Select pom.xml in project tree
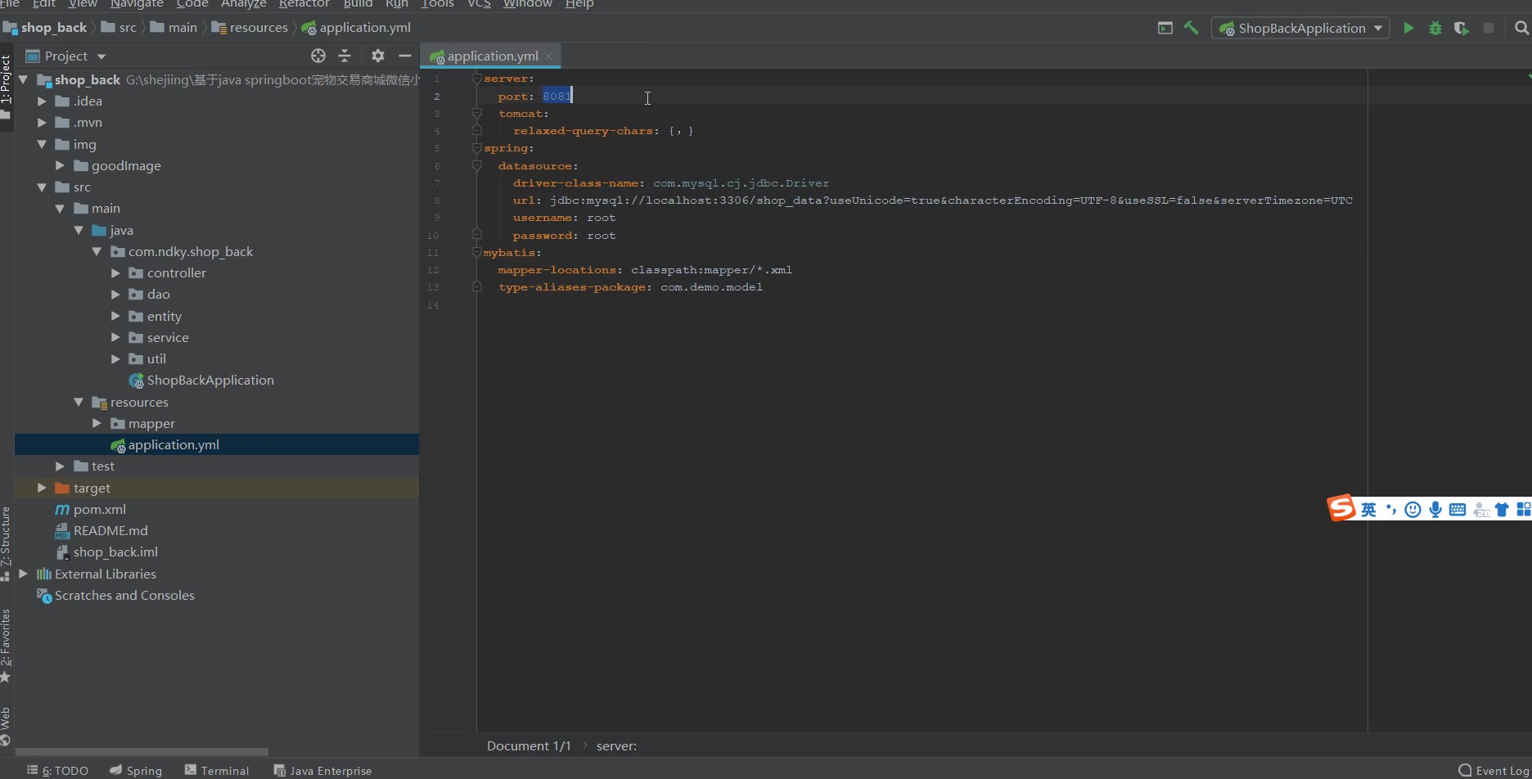Viewport: 1532px width, 779px height. tap(99, 509)
